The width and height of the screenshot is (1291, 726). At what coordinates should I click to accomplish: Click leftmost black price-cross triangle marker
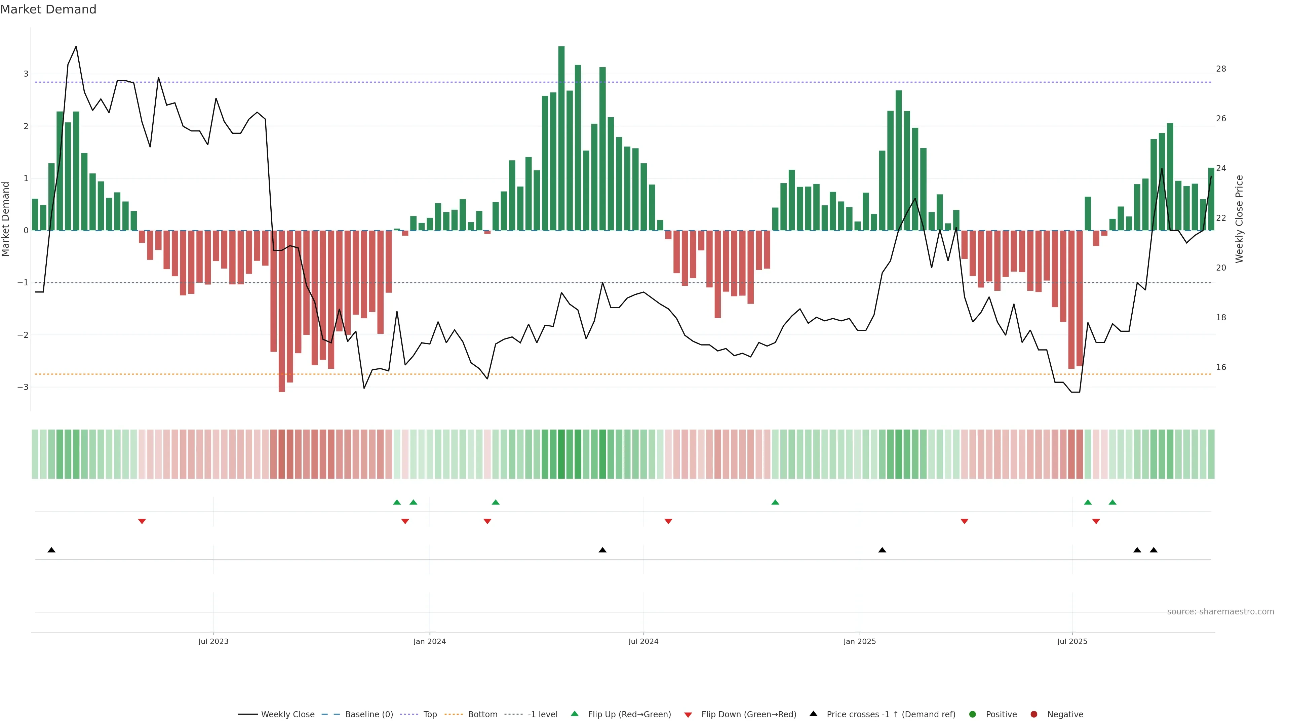(51, 550)
